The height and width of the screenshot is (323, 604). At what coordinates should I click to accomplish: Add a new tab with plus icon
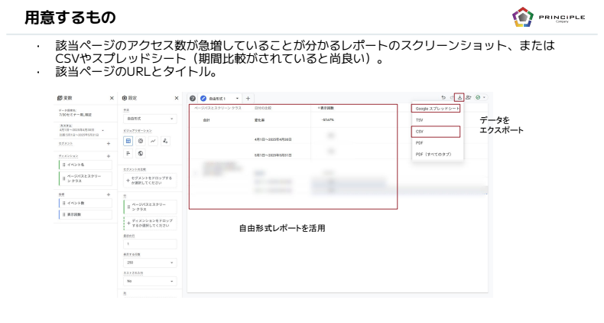pyautogui.click(x=248, y=98)
